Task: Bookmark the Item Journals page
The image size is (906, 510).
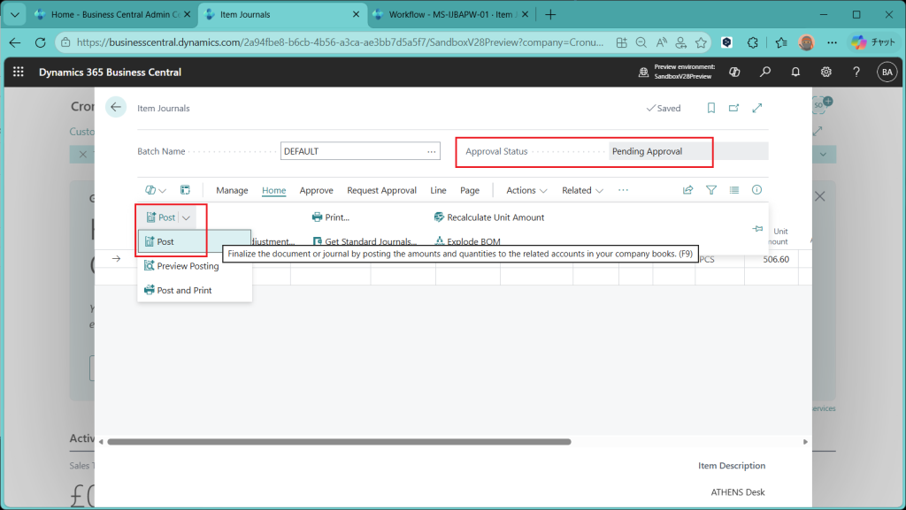Action: tap(710, 108)
